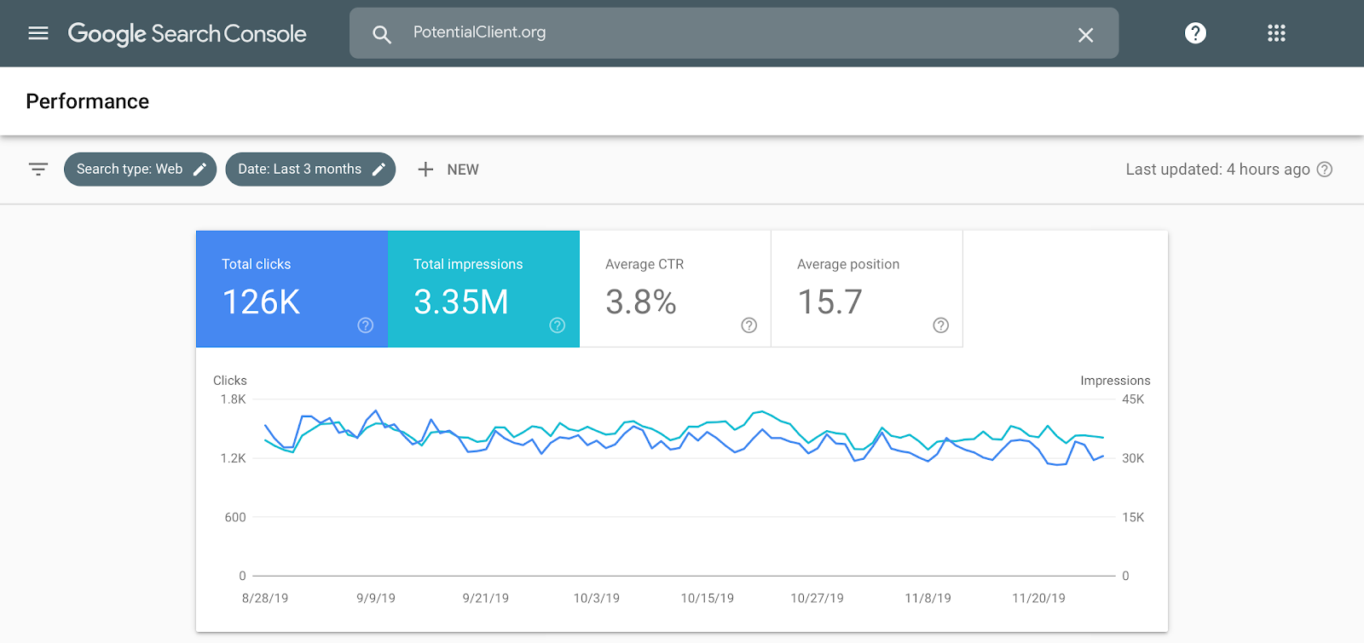This screenshot has height=643, width=1364.
Task: Toggle the Total clicks metric card
Action: pyautogui.click(x=292, y=289)
